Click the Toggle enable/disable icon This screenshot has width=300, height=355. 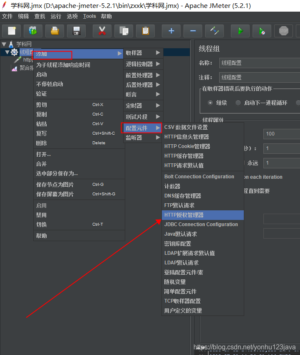215,31
